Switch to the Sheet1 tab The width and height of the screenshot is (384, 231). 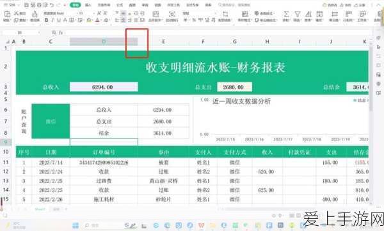pos(40,209)
